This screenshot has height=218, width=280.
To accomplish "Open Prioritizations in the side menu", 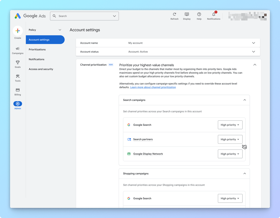I will (37, 50).
